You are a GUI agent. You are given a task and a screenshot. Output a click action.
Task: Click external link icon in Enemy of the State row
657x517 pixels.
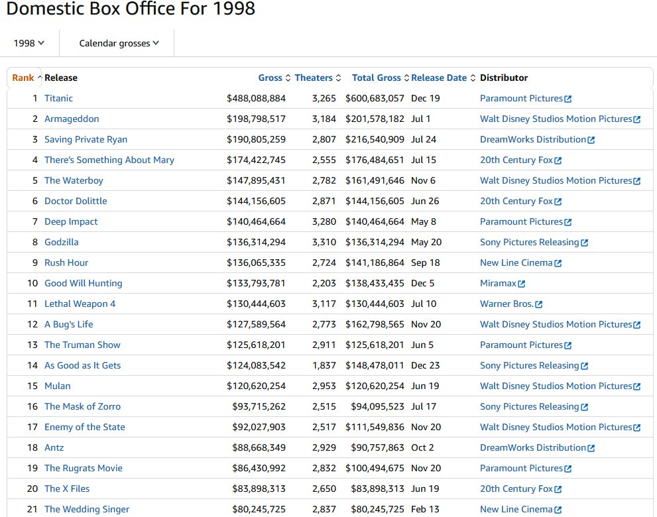(x=637, y=428)
